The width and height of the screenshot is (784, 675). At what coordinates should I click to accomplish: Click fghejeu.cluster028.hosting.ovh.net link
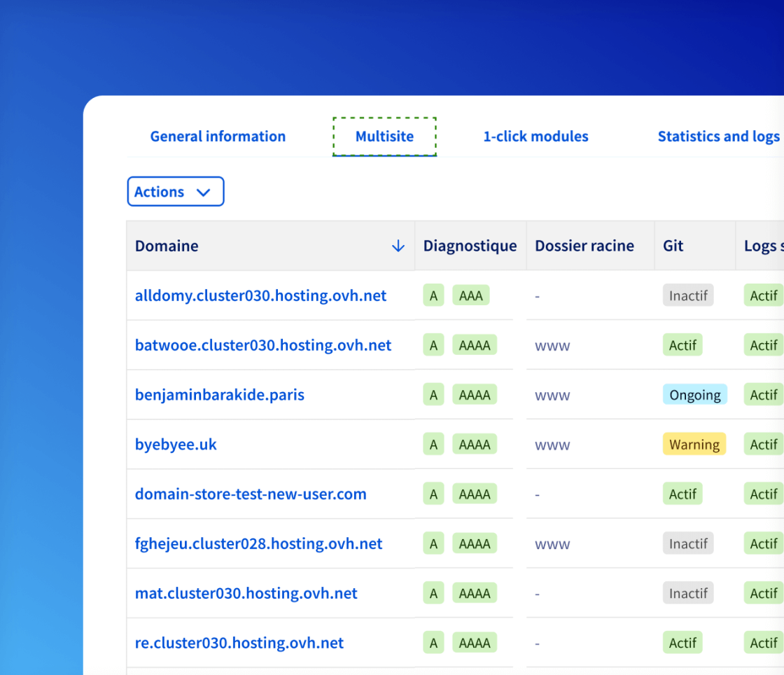click(258, 544)
